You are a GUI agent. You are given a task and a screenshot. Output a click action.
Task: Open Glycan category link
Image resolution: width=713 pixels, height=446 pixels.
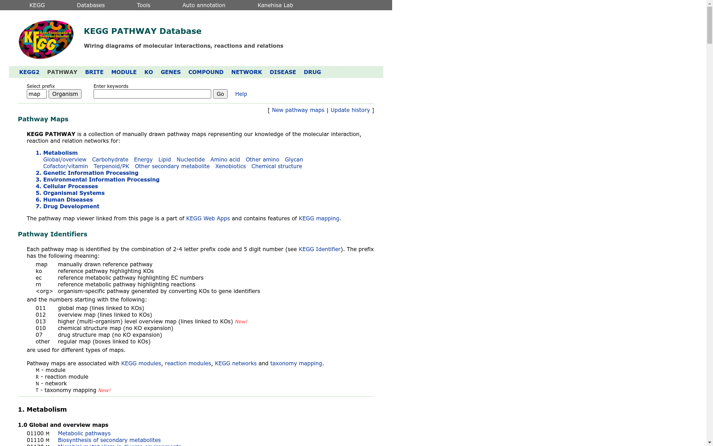pyautogui.click(x=294, y=160)
